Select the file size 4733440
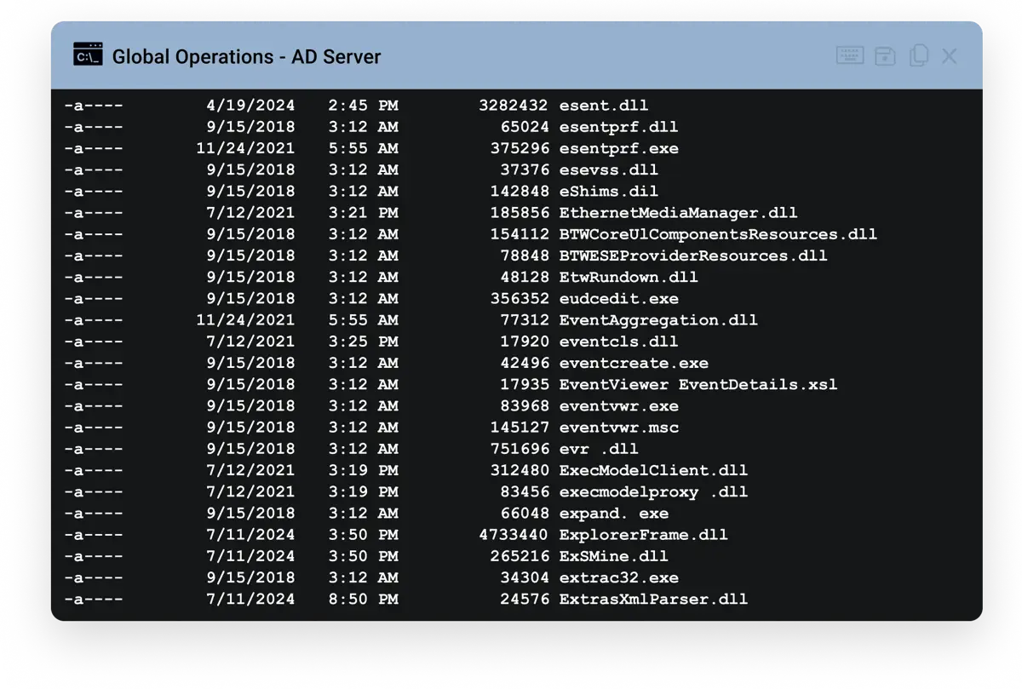Image resolution: width=1022 pixels, height=689 pixels. [514, 535]
